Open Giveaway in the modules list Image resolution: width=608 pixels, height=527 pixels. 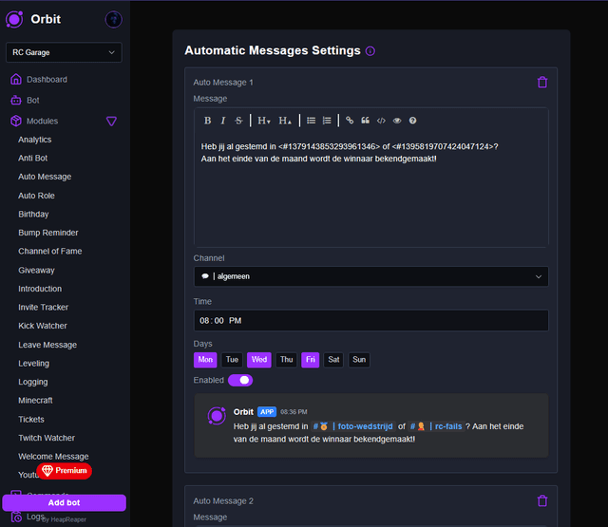[x=36, y=271]
